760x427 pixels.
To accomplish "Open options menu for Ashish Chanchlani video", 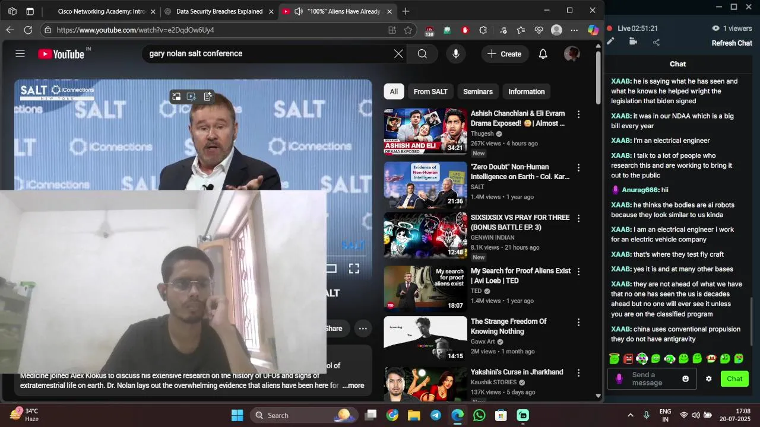I will 578,114.
